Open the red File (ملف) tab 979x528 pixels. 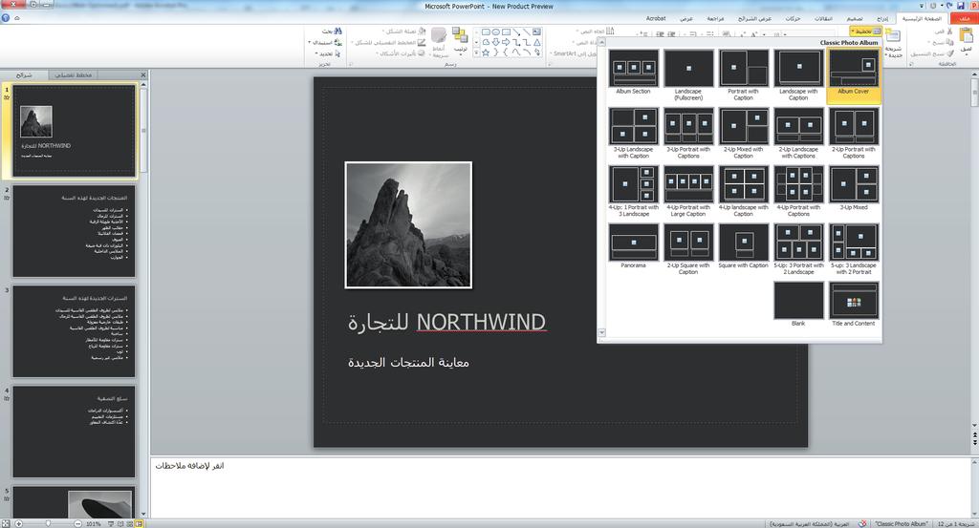click(965, 19)
